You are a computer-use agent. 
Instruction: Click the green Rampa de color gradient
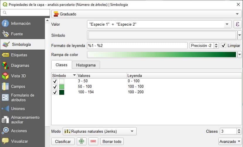click(x=162, y=55)
